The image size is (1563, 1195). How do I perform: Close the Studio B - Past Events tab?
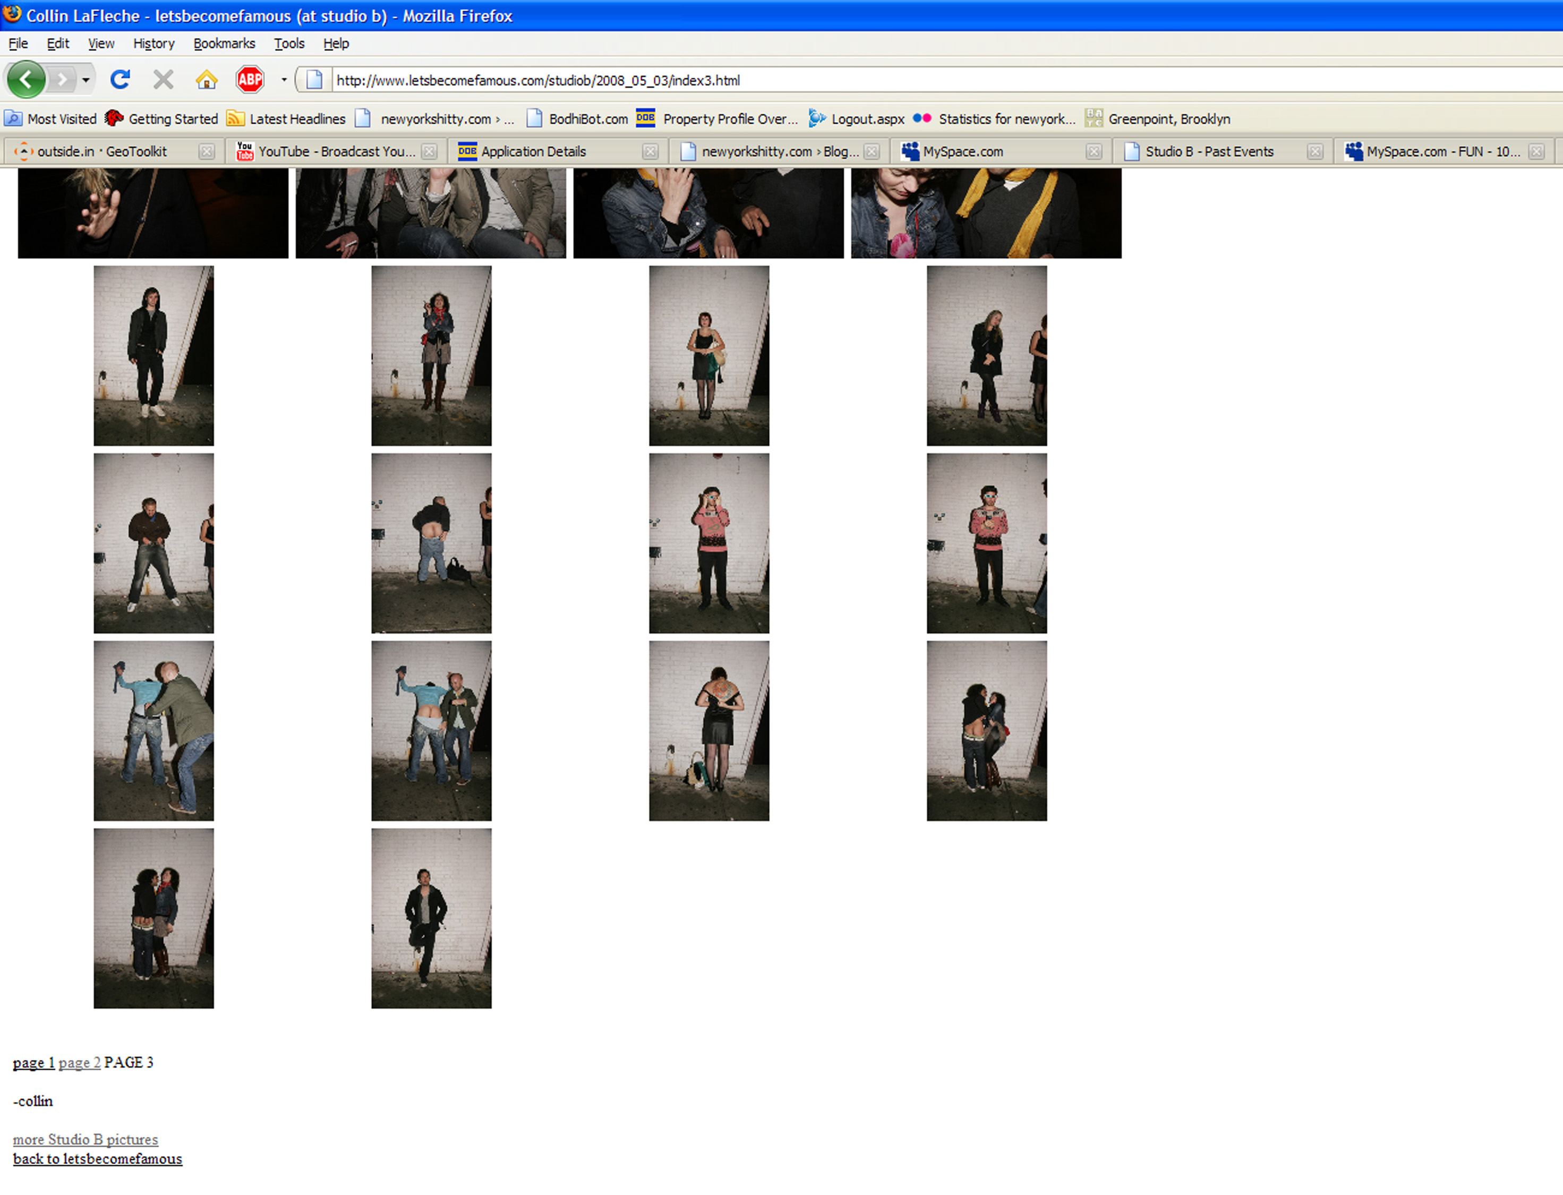[x=1315, y=151]
